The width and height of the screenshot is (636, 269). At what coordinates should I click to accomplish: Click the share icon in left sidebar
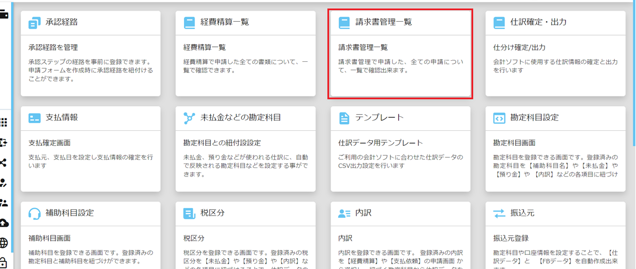tap(4, 162)
